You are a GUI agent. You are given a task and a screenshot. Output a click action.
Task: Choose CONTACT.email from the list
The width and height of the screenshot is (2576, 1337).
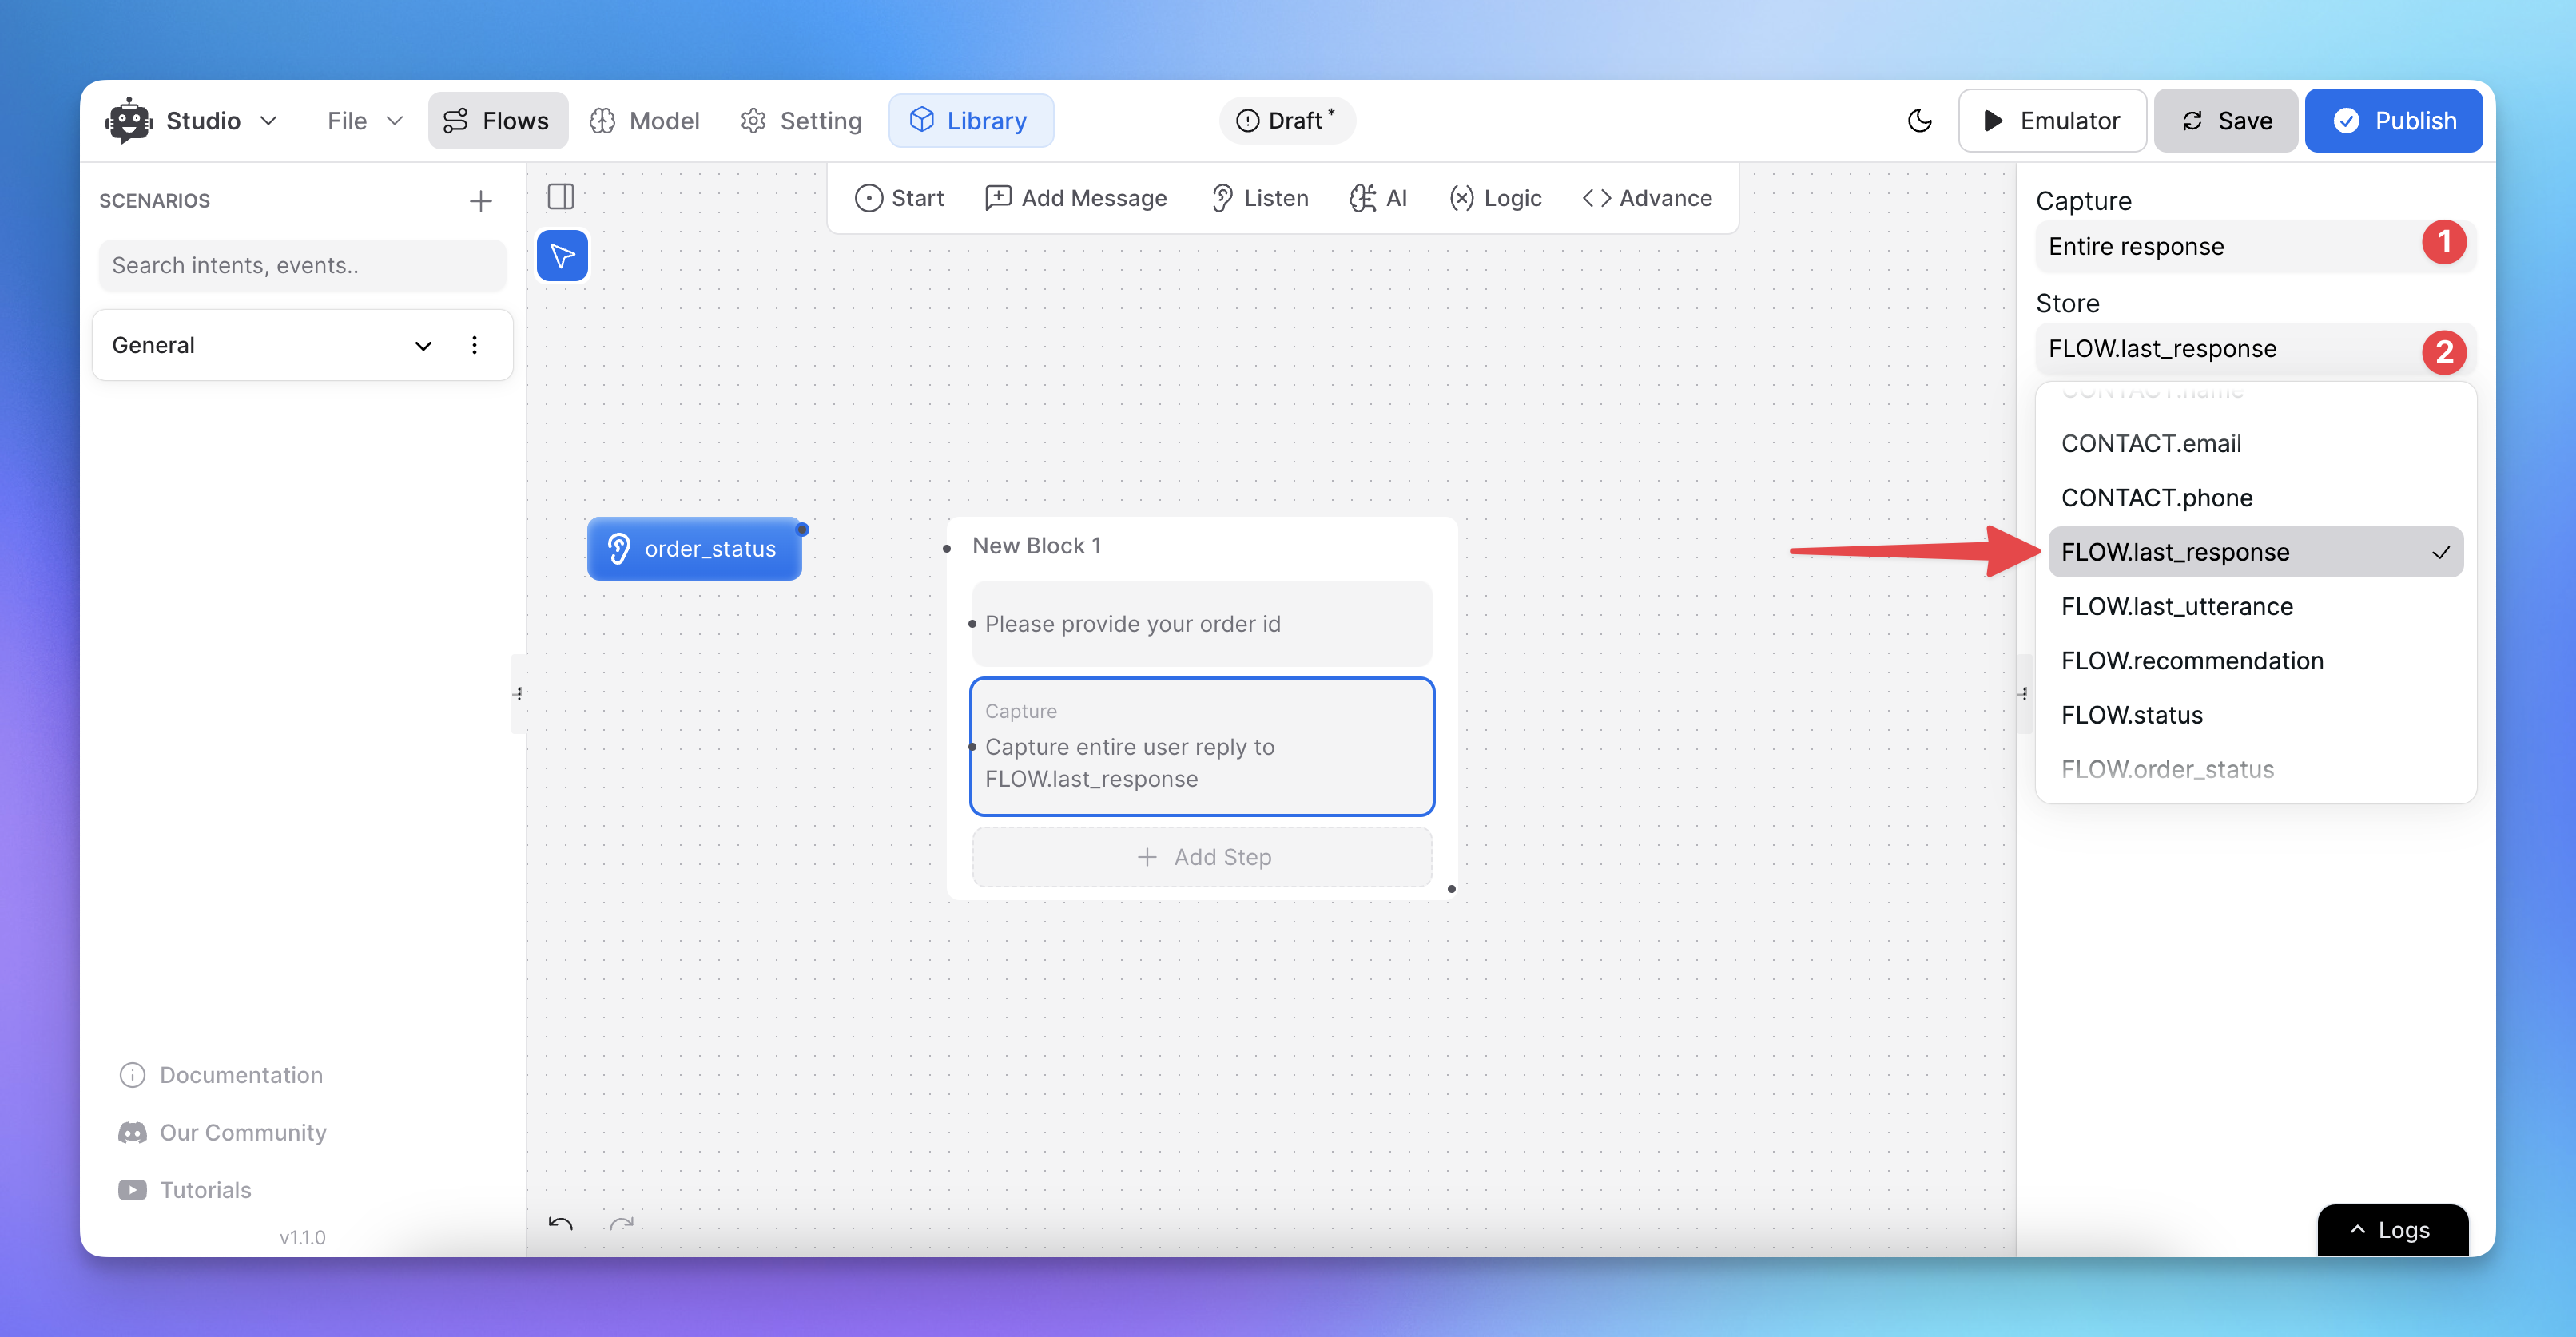pyautogui.click(x=2256, y=443)
